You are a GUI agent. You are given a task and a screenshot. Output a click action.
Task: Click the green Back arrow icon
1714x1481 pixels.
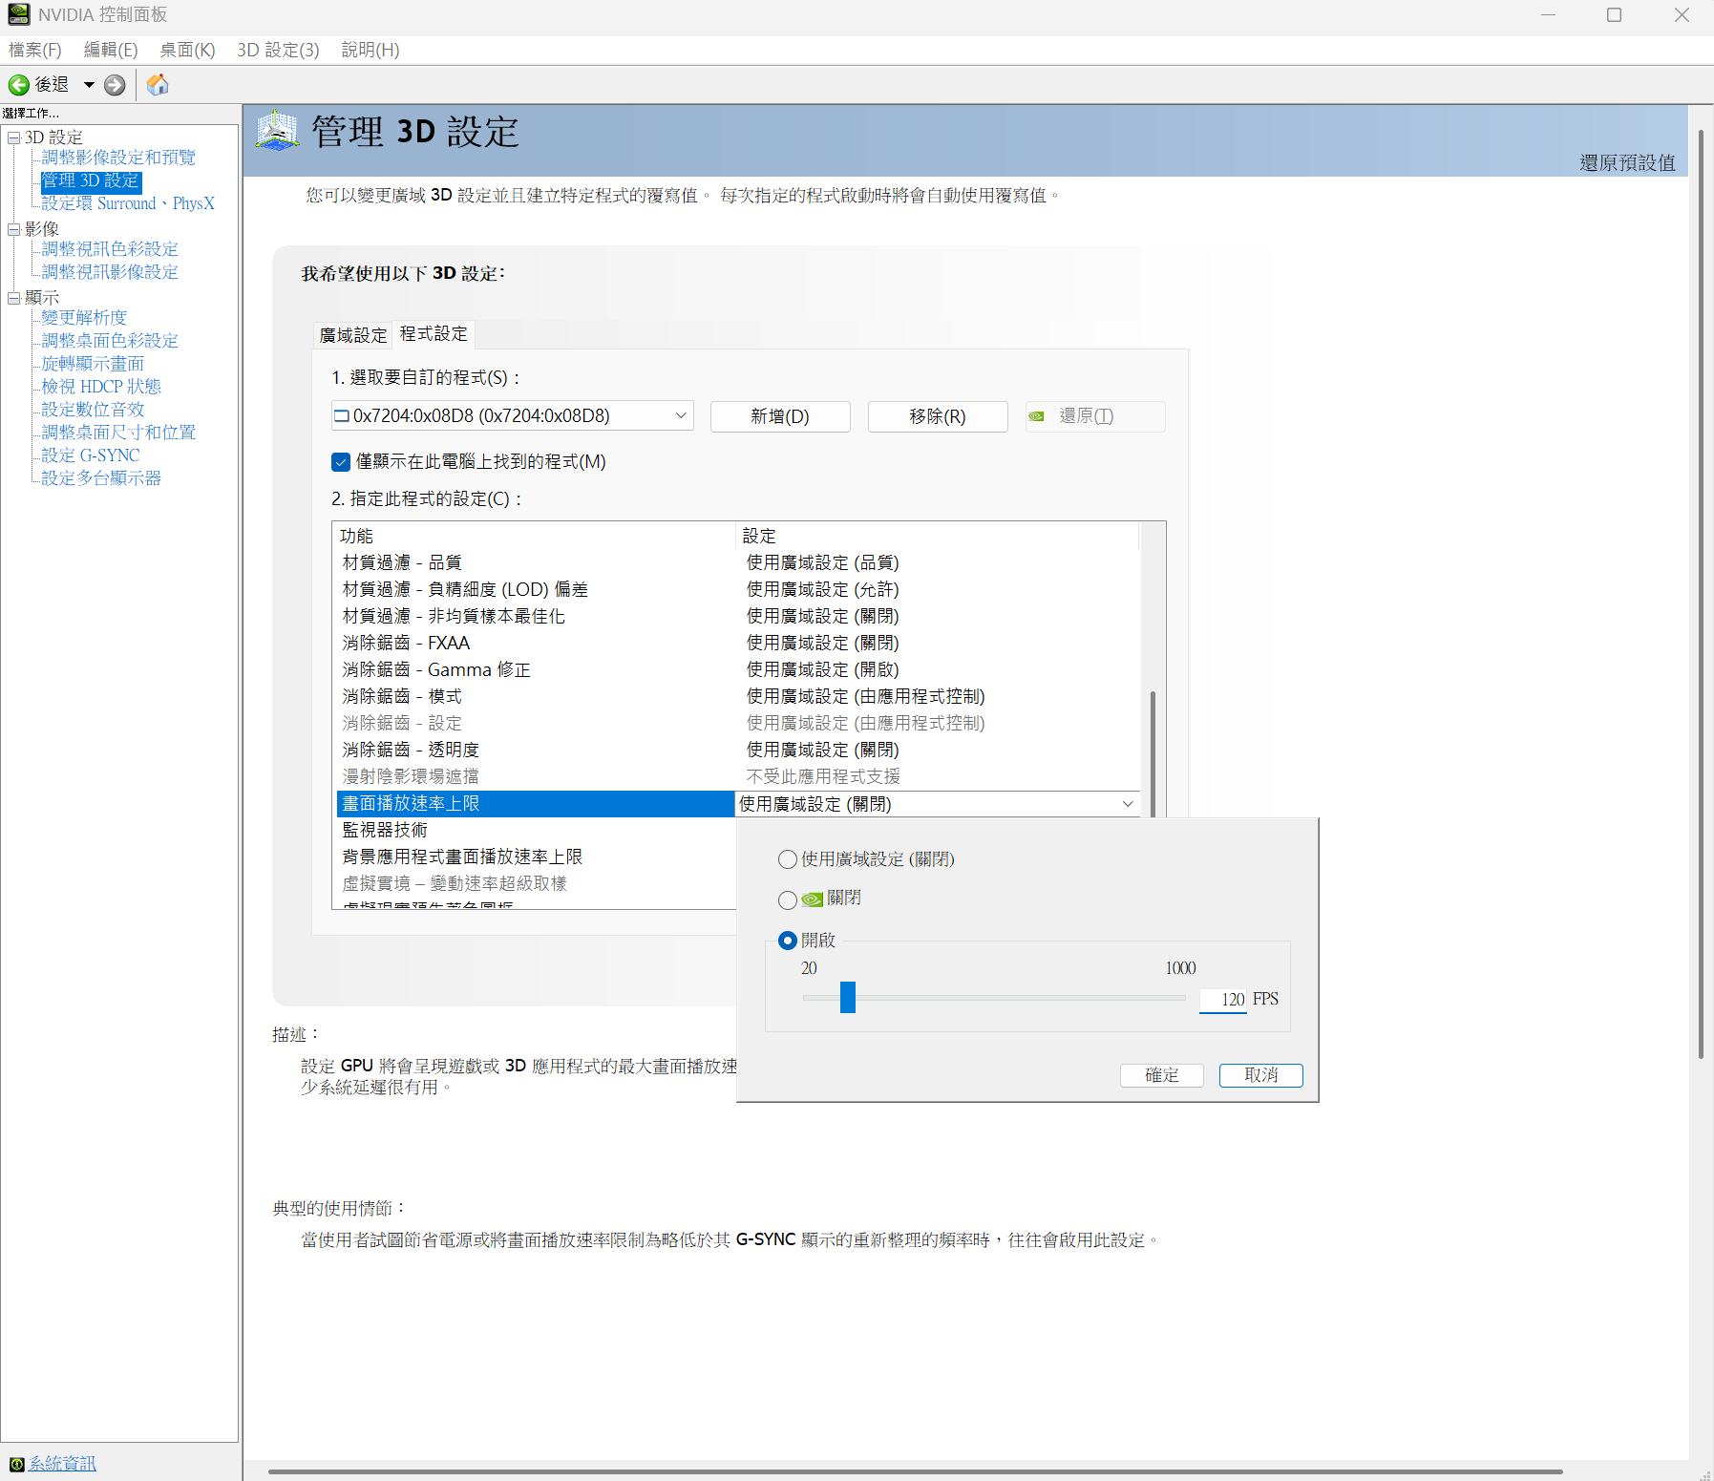pos(18,85)
